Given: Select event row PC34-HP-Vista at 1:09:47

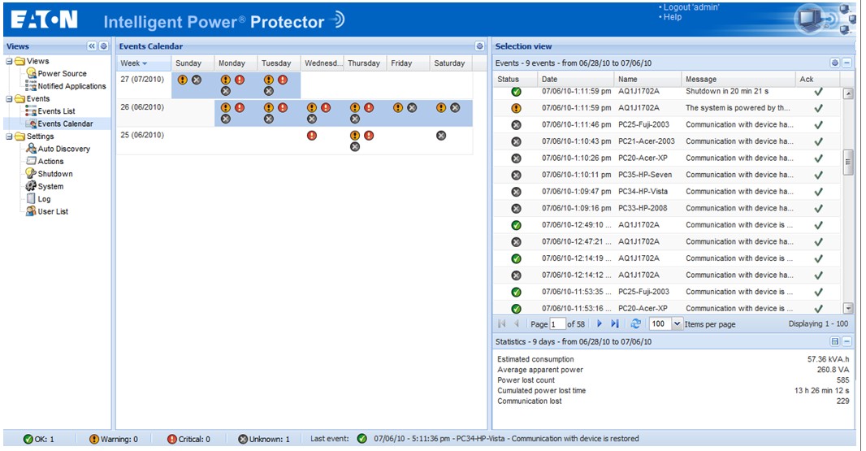Looking at the screenshot, I should 667,191.
